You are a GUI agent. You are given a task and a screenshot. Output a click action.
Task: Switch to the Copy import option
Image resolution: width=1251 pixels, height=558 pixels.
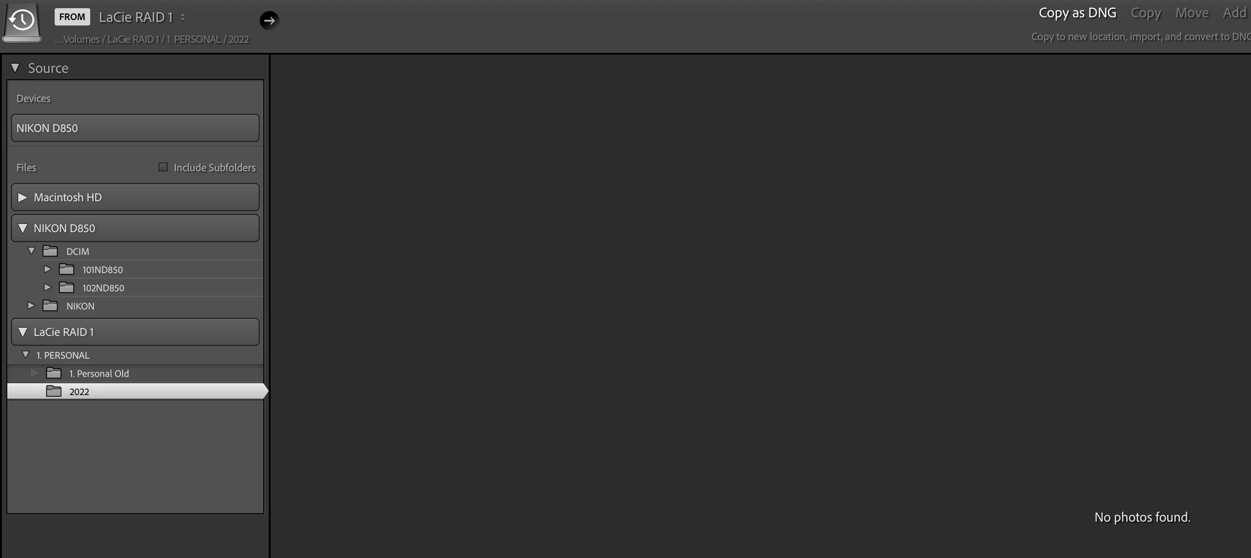pos(1146,13)
